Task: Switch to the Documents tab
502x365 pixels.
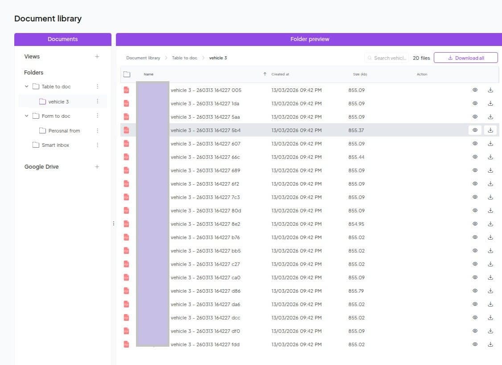Action: [63, 39]
